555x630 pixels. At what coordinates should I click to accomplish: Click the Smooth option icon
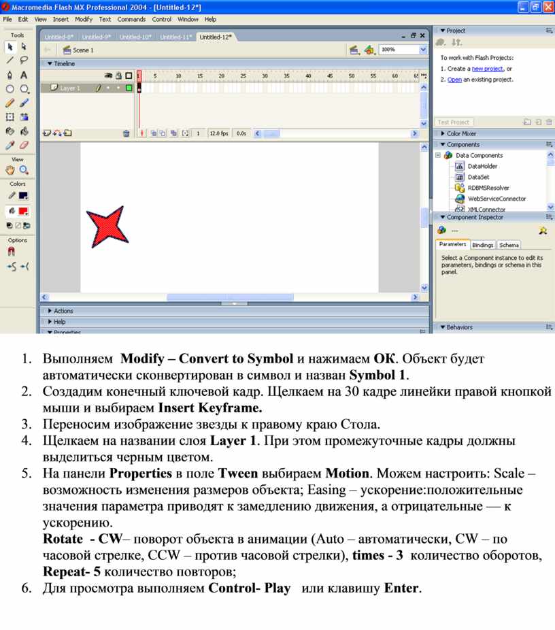(12, 267)
